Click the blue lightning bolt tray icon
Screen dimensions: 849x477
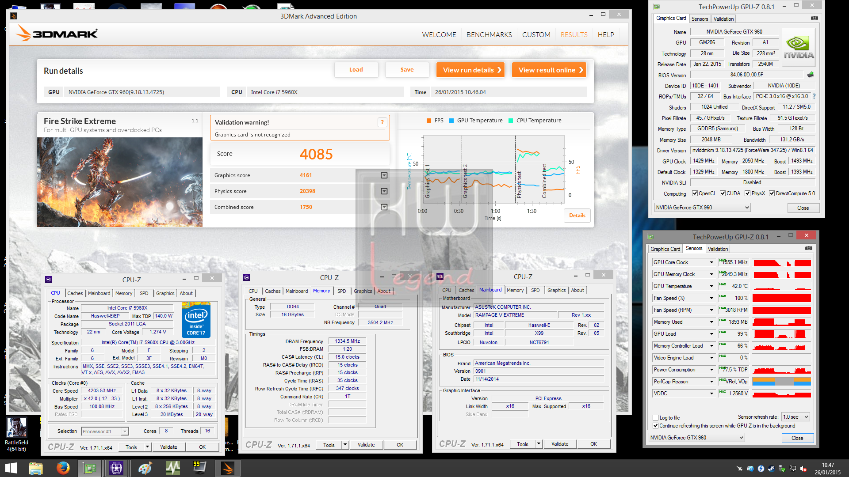tap(761, 469)
